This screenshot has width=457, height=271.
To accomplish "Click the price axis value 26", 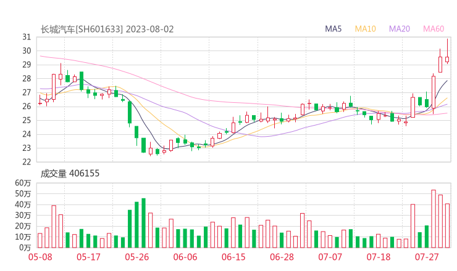I will pyautogui.click(x=27, y=107).
